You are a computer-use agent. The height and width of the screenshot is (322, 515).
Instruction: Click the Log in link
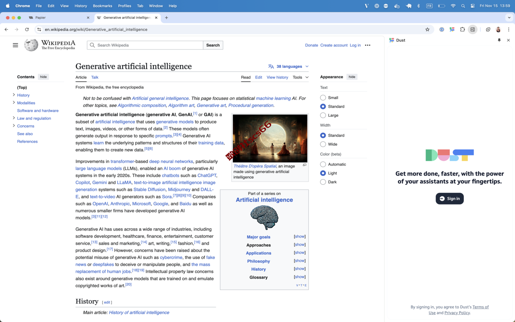355,45
